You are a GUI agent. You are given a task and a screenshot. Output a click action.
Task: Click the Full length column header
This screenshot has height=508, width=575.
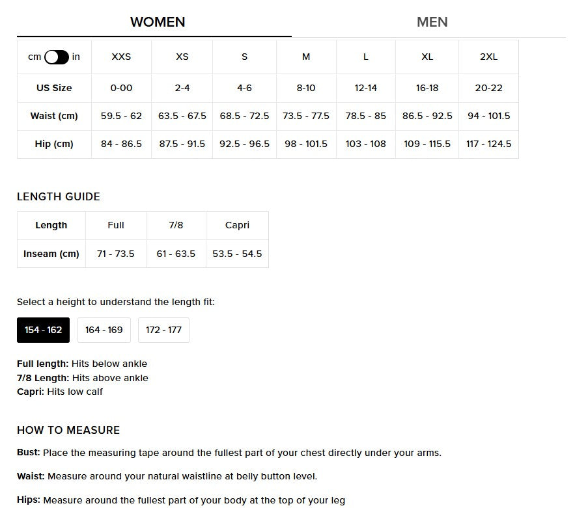point(116,226)
